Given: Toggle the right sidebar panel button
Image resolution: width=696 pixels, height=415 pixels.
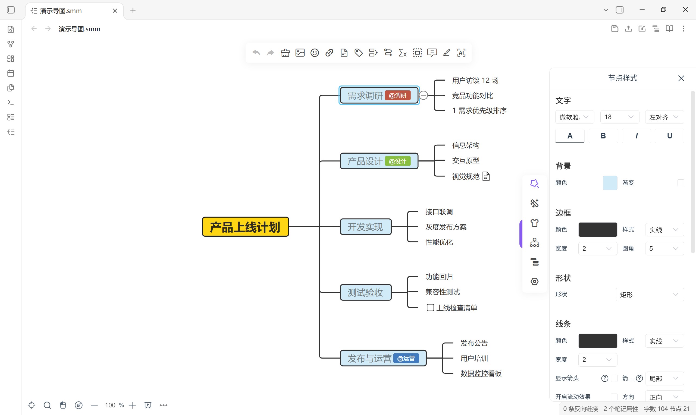Looking at the screenshot, I should (620, 10).
